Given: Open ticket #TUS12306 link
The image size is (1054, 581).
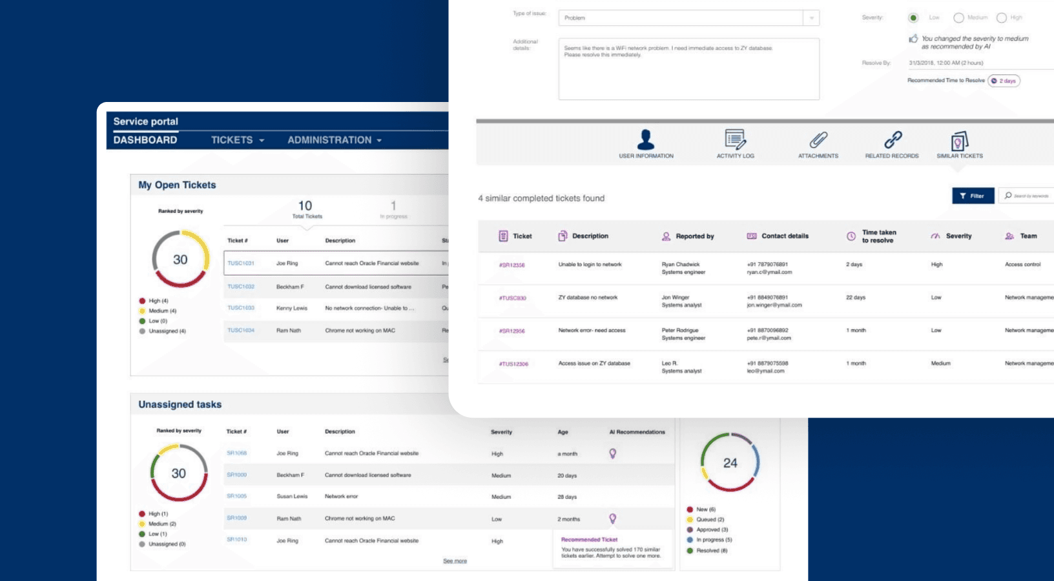Looking at the screenshot, I should pos(513,364).
